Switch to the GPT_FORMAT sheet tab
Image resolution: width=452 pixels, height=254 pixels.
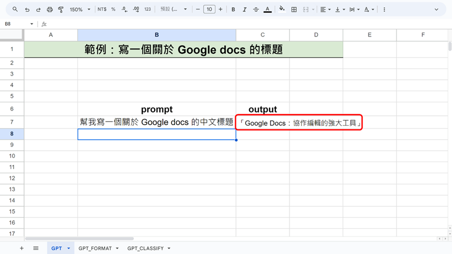point(95,248)
